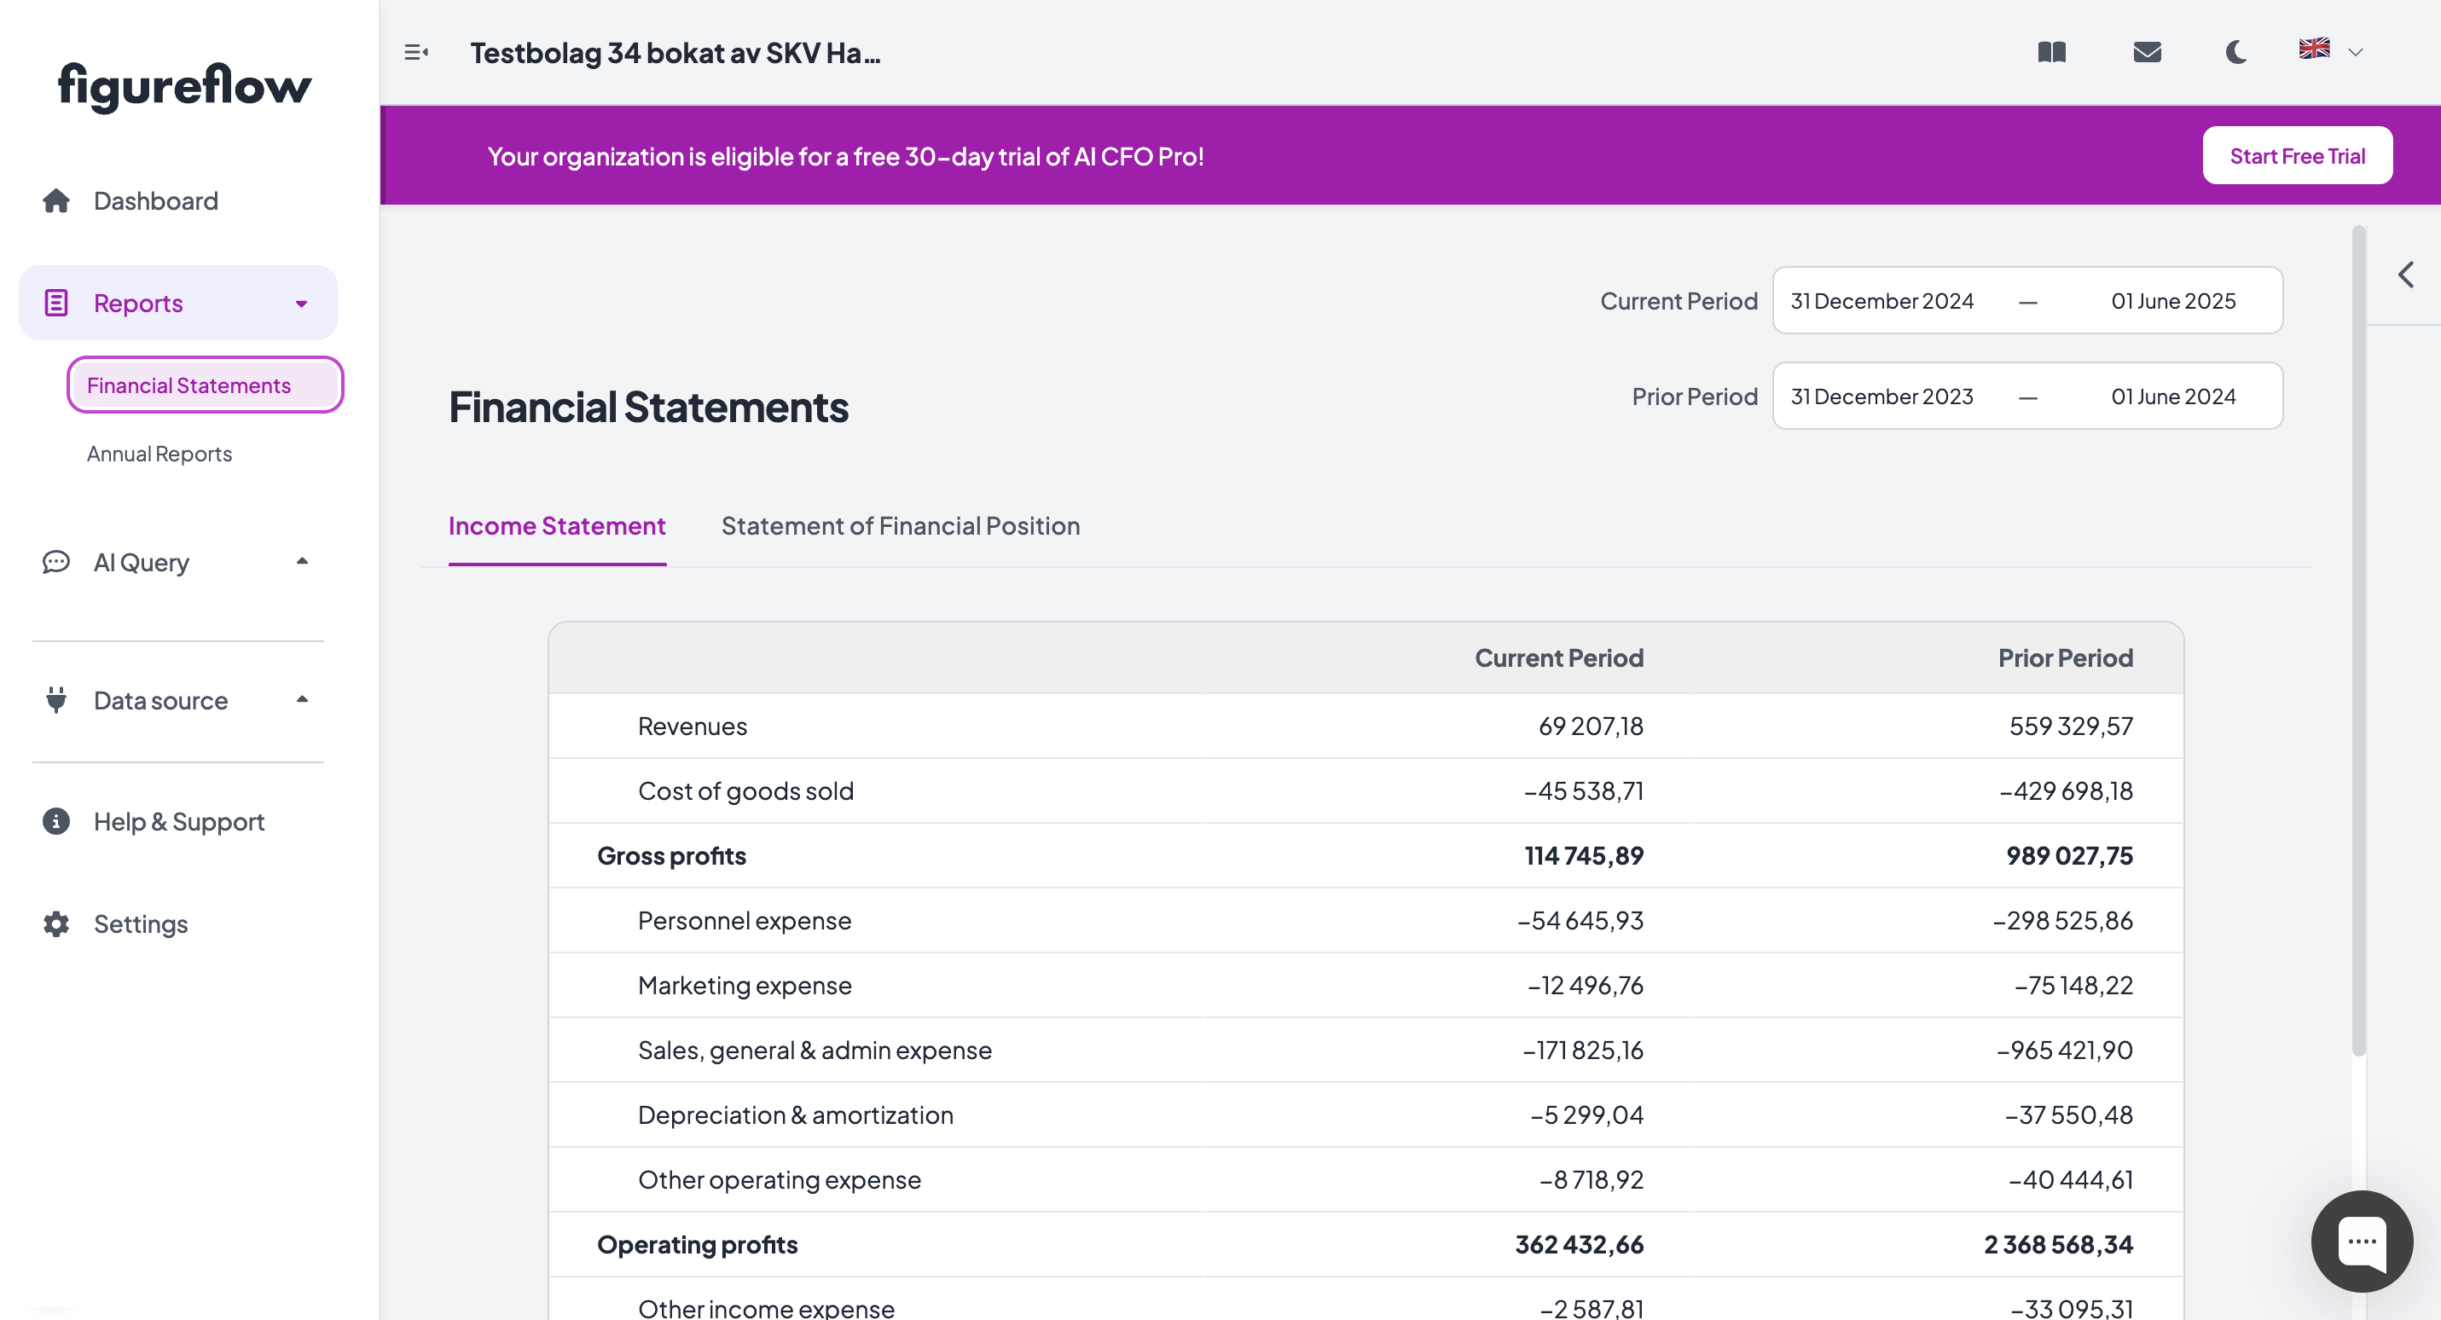Click the Dashboard home icon
Viewport: 2441px width, 1320px height.
point(56,201)
